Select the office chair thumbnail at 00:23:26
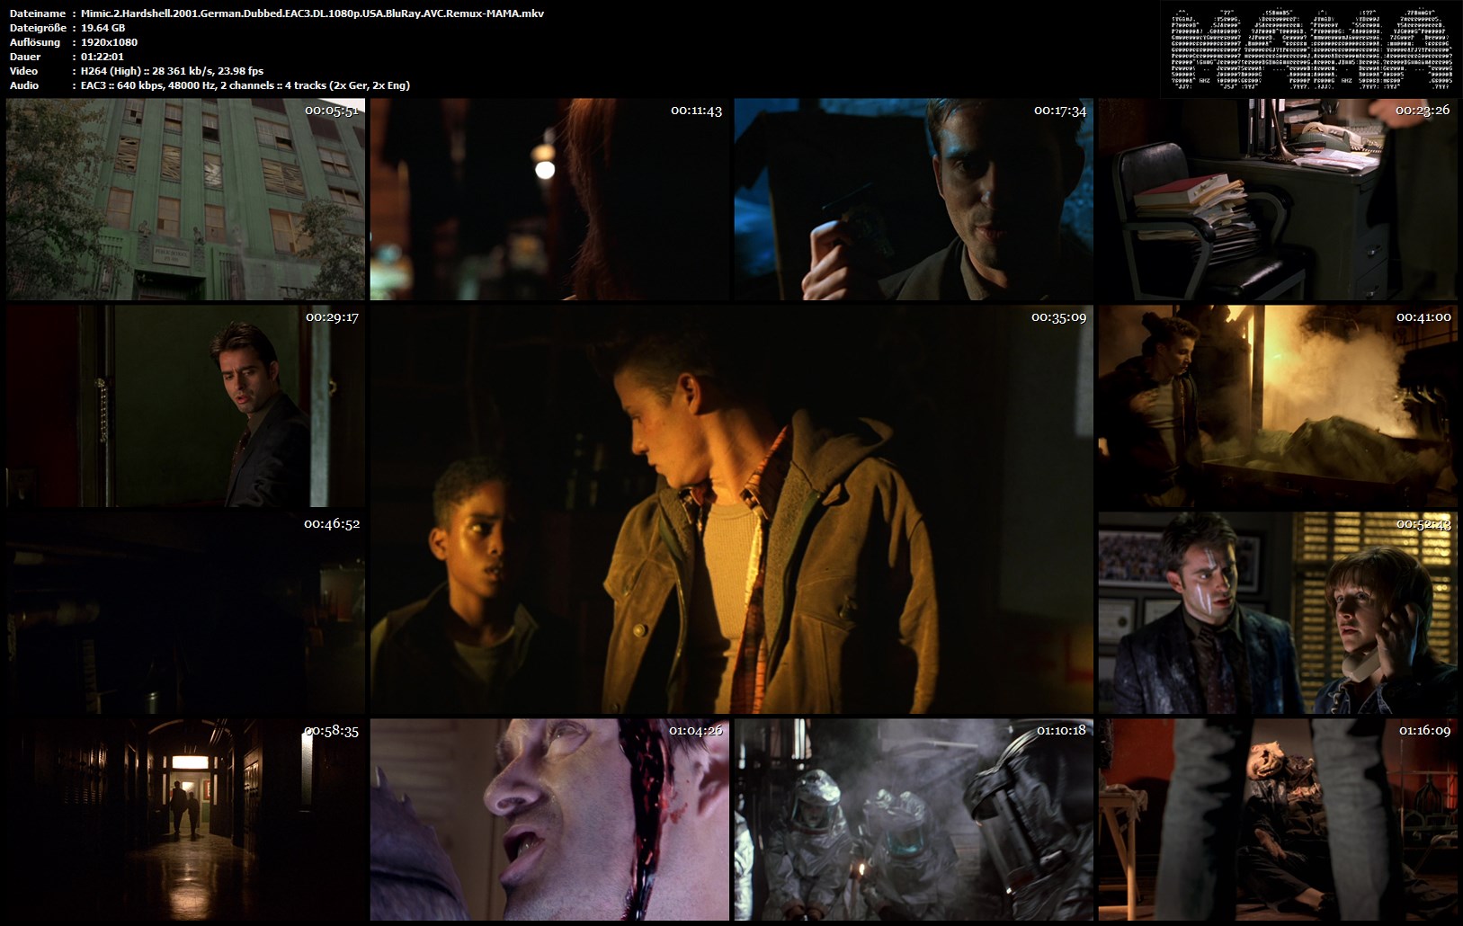 (x=1278, y=200)
